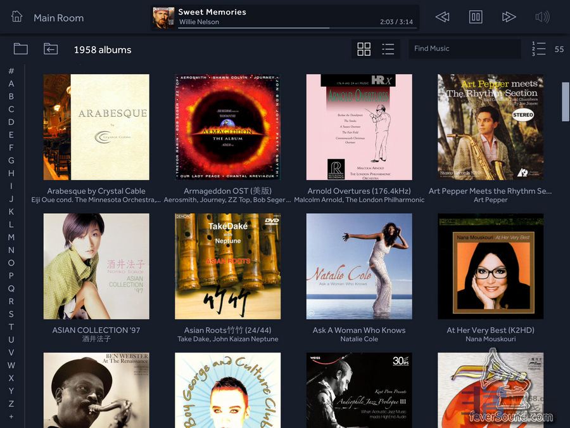Open the volume speaker control
570x428 pixels.
pyautogui.click(x=542, y=17)
